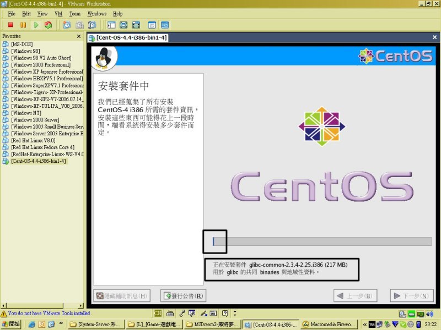This screenshot has height=330, width=441.
Task: Select [Windows 2003 Small Business Server] favorite
Action: [47, 127]
